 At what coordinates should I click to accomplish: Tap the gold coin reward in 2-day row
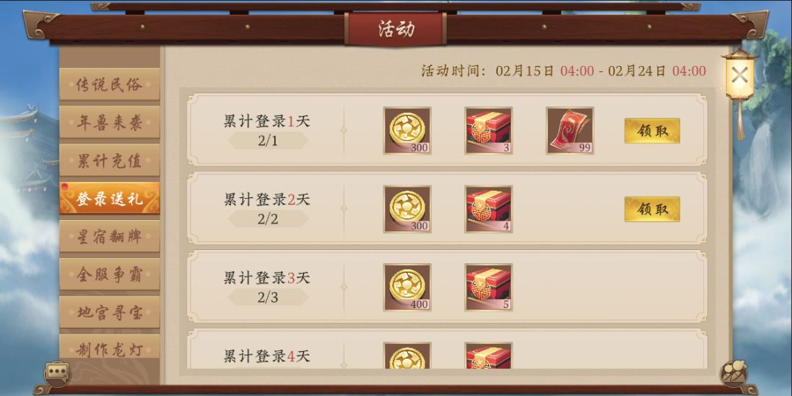pos(407,208)
